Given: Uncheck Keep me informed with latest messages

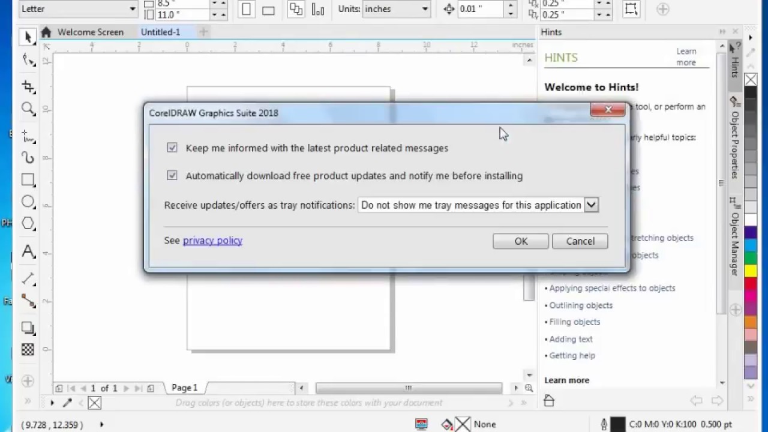Looking at the screenshot, I should pos(172,148).
